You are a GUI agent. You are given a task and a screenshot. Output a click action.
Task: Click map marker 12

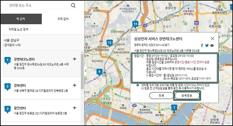[110, 43]
